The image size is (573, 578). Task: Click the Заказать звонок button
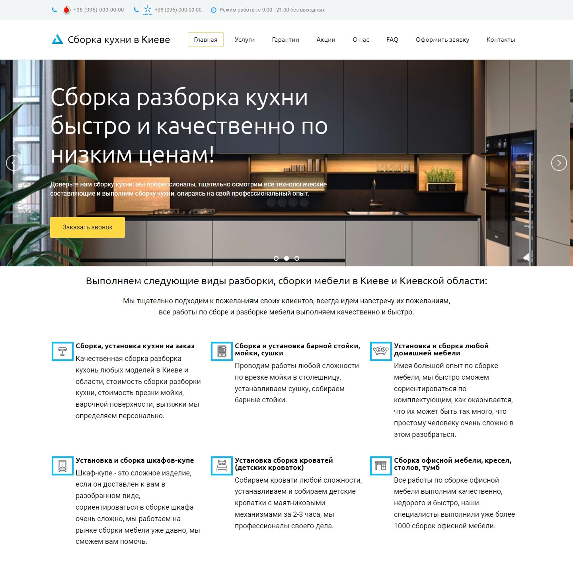point(88,227)
